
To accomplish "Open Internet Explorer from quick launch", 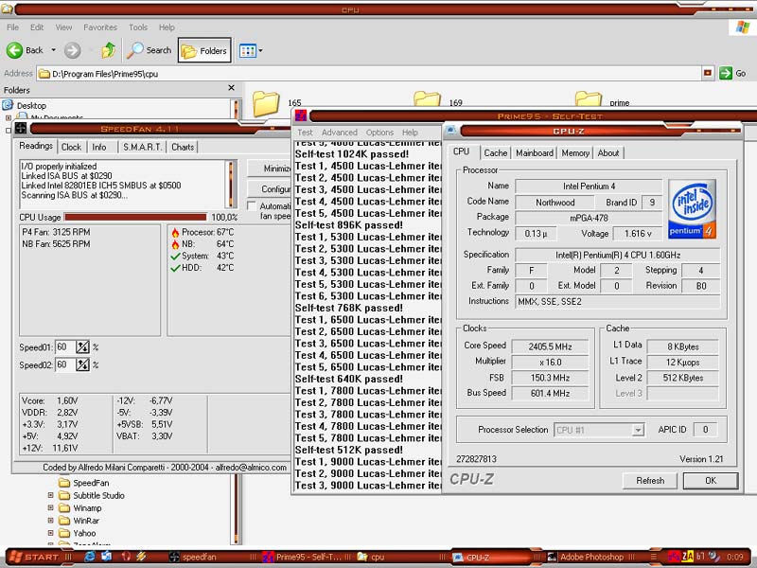I will (x=89, y=557).
